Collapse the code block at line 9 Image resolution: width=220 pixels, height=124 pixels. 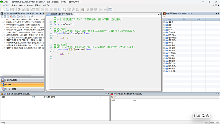tap(53, 36)
